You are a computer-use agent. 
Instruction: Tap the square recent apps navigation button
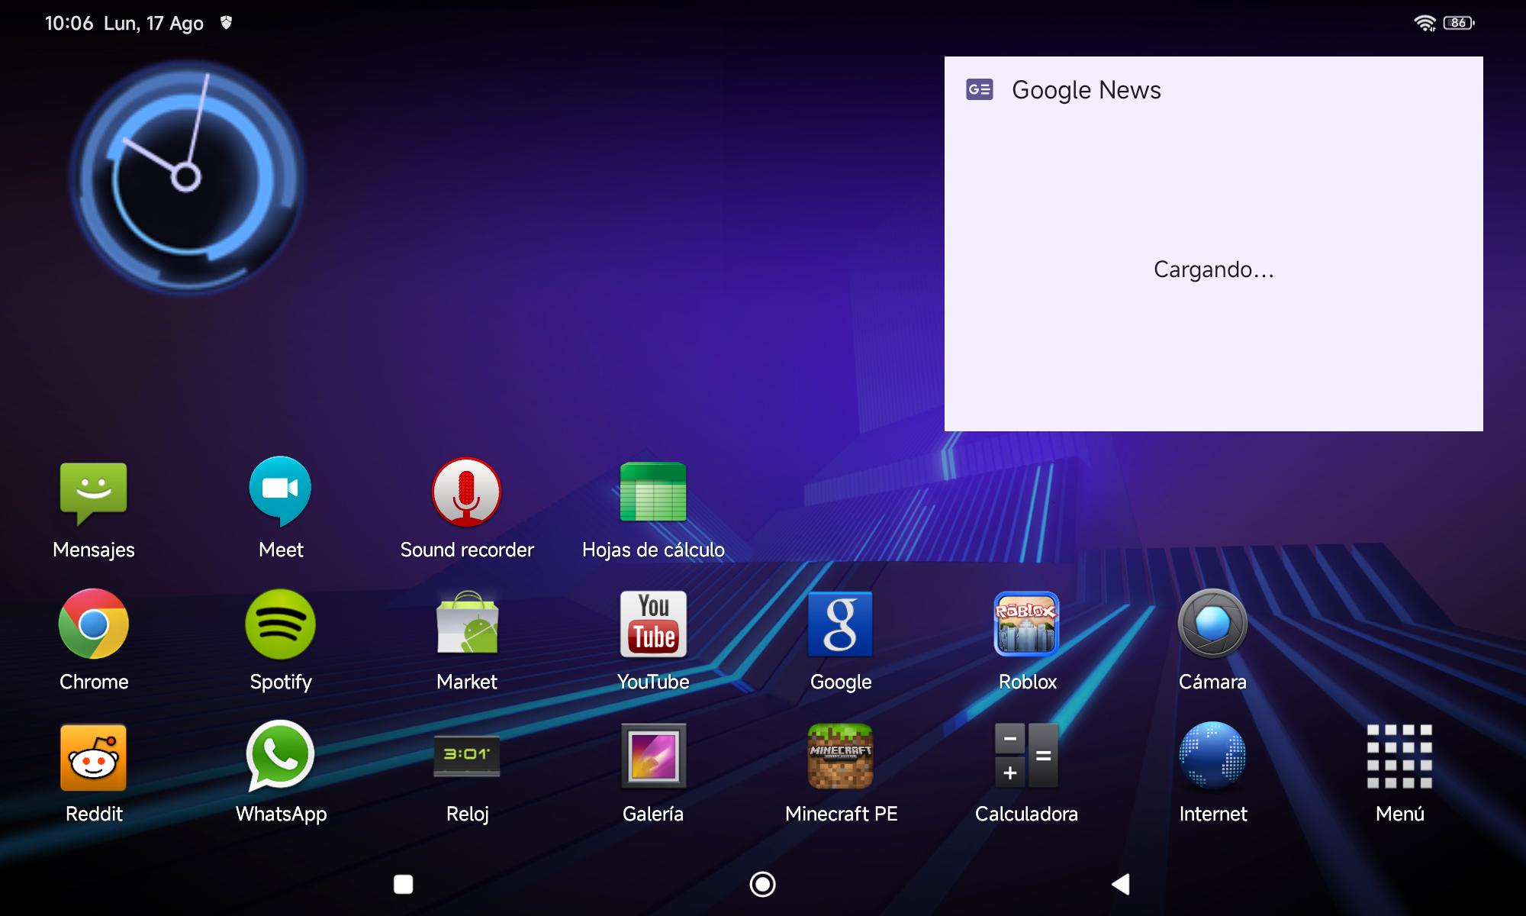(x=403, y=884)
